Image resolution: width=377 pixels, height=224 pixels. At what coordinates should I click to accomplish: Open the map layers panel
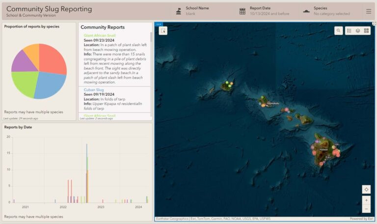[x=358, y=30]
